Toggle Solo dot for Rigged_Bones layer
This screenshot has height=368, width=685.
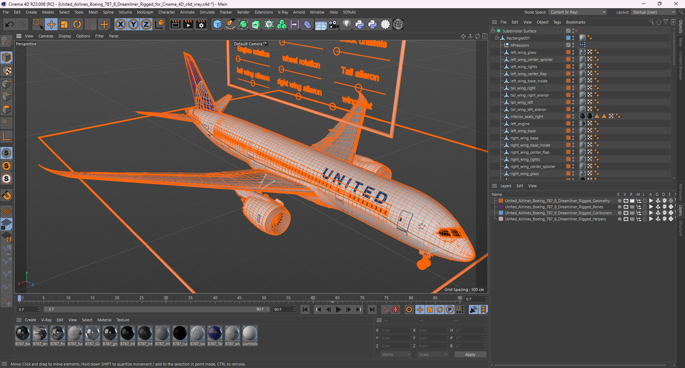pyautogui.click(x=619, y=207)
